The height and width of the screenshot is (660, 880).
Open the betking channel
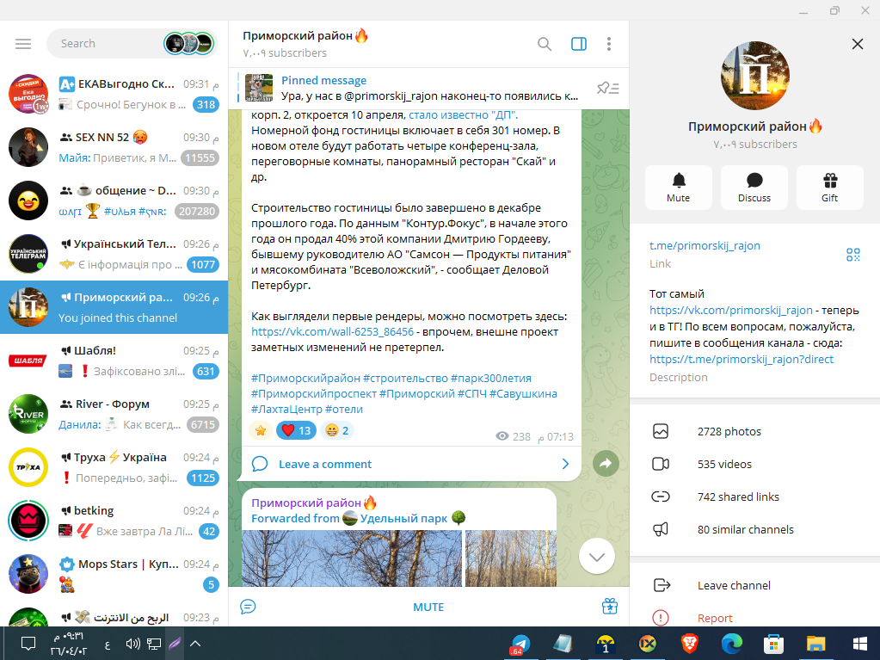114,521
